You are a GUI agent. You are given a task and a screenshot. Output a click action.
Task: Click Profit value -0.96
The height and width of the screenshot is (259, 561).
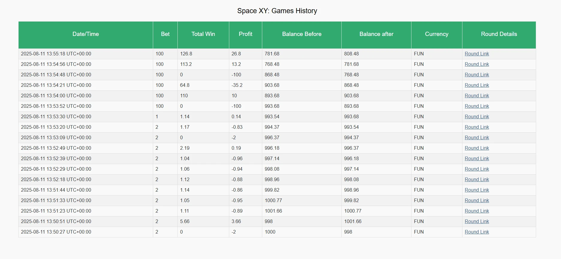[237, 159]
